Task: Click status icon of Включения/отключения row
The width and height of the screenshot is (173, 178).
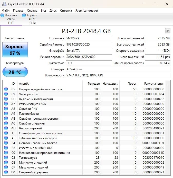Action: click(6, 99)
